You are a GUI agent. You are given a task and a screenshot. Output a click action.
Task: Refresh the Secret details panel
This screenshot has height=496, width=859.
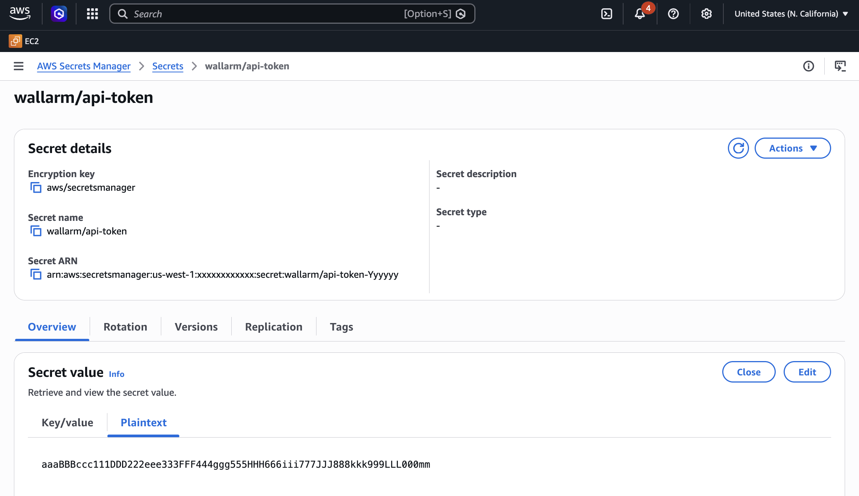738,148
